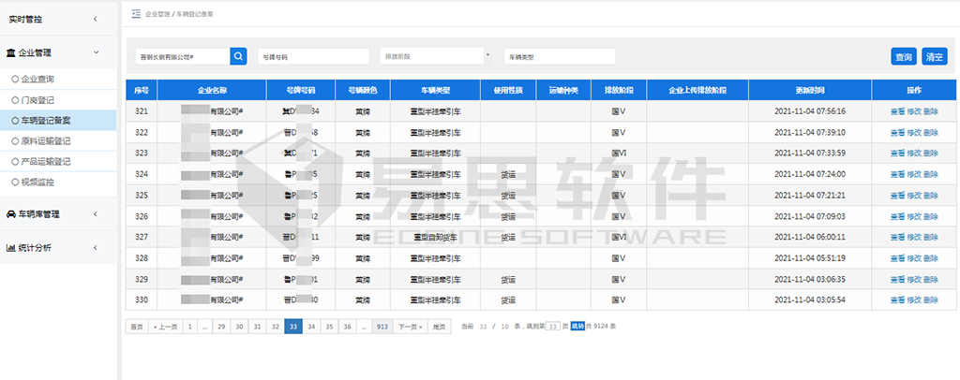960x380 pixels.
Task: Click the blue magnifier search icon
Action: [238, 57]
